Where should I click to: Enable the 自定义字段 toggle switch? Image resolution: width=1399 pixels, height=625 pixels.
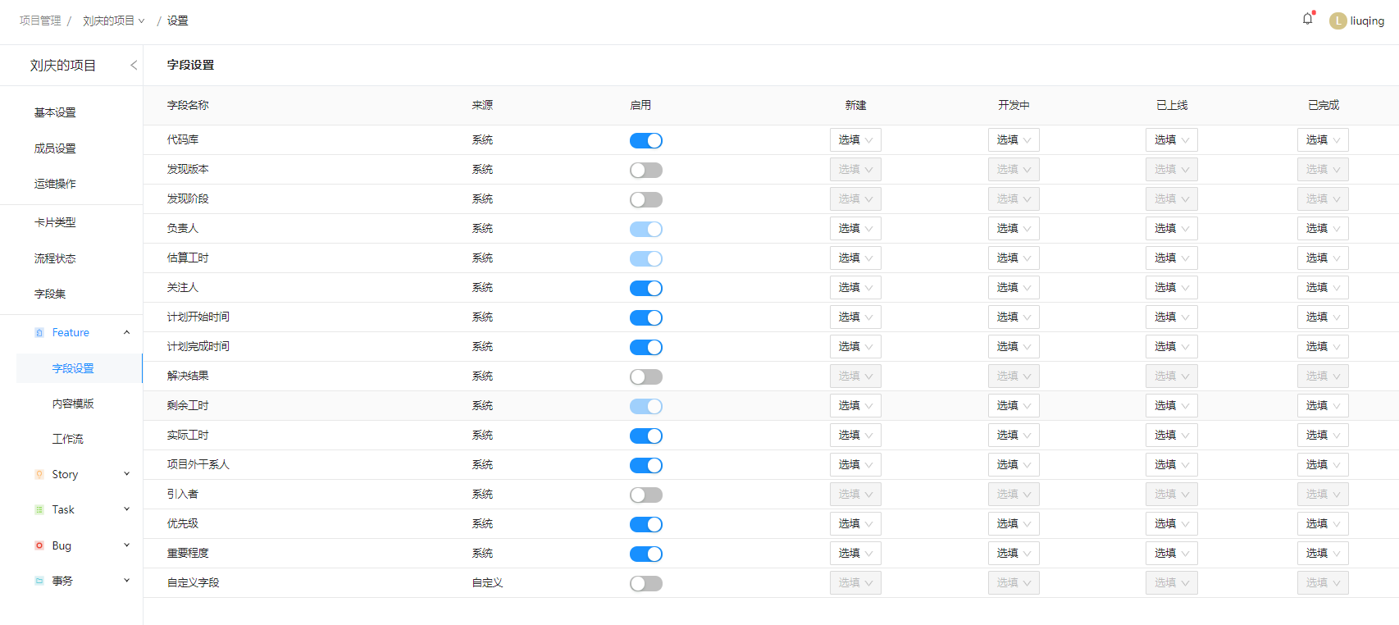[645, 583]
